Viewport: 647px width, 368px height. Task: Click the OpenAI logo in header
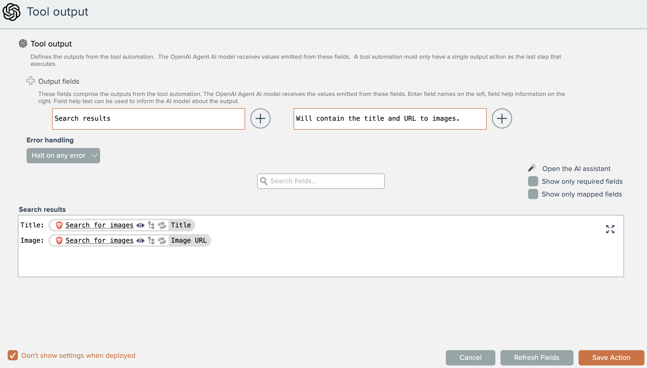11,12
